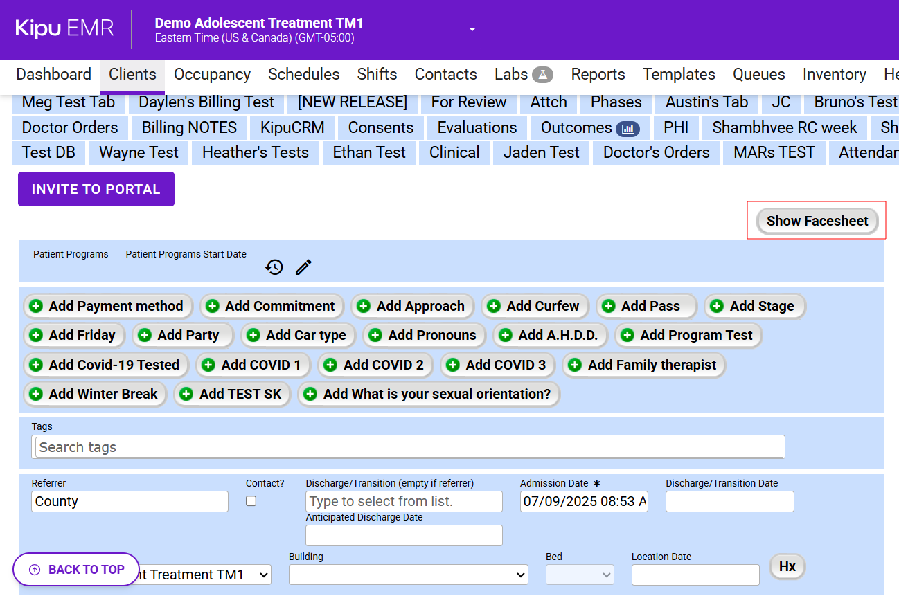
Task: Open the Building dropdown
Action: 408,575
